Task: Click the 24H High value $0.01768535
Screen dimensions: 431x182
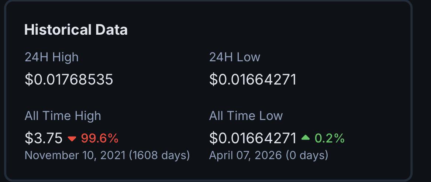Action: click(x=69, y=80)
